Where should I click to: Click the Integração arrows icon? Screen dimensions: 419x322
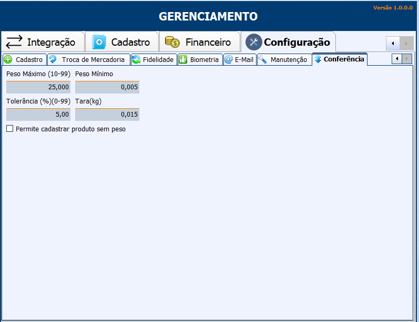tap(14, 42)
